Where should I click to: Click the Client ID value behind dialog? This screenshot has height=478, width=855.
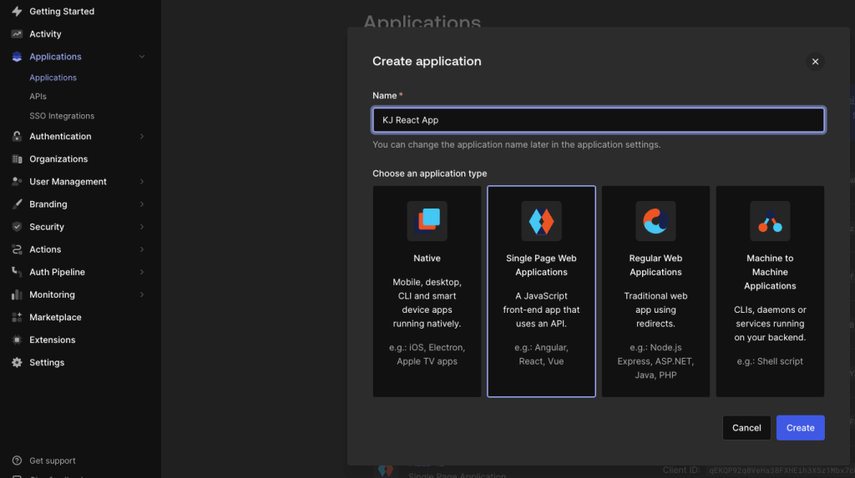(x=781, y=470)
